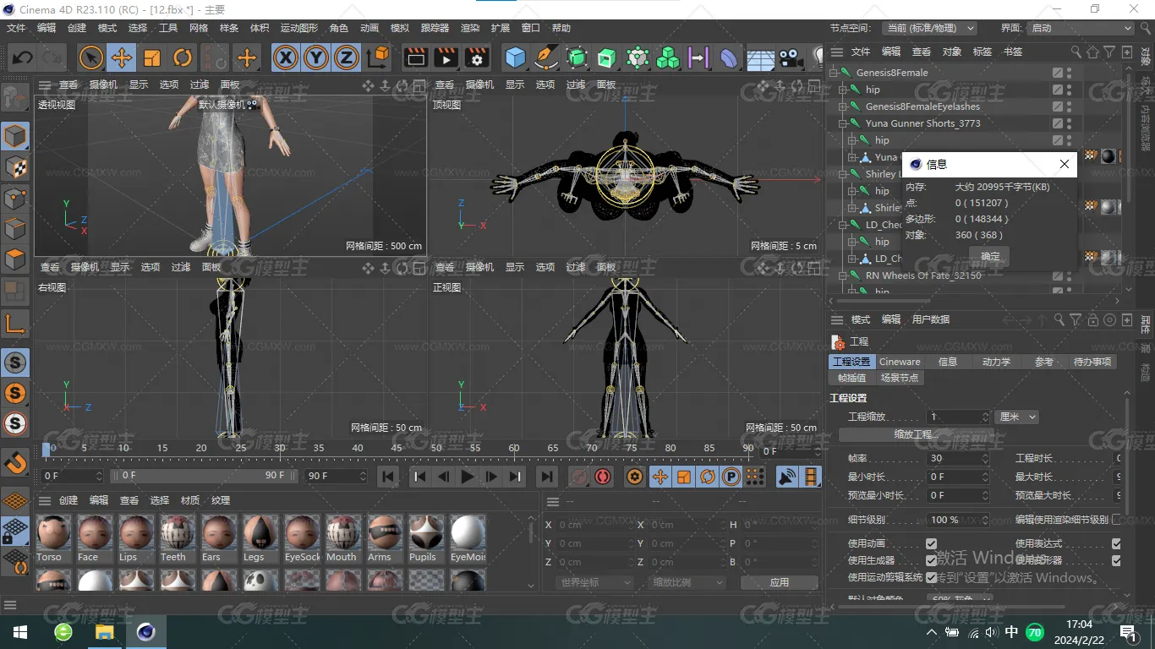Expand the Genesis8FemaleEyelashes tree node
Image resolution: width=1155 pixels, height=649 pixels.
point(842,106)
